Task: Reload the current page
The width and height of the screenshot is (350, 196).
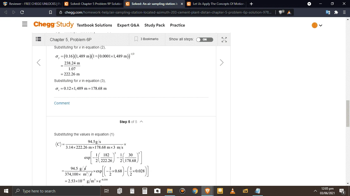Action: (22, 12)
